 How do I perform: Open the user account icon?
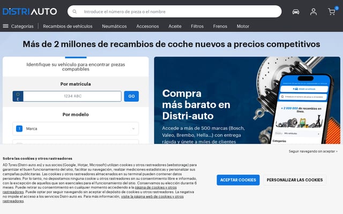coord(313,12)
